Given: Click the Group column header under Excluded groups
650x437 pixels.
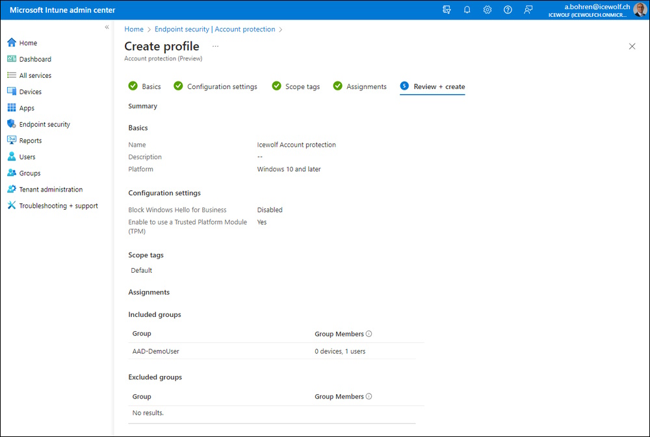Looking at the screenshot, I should (x=142, y=396).
